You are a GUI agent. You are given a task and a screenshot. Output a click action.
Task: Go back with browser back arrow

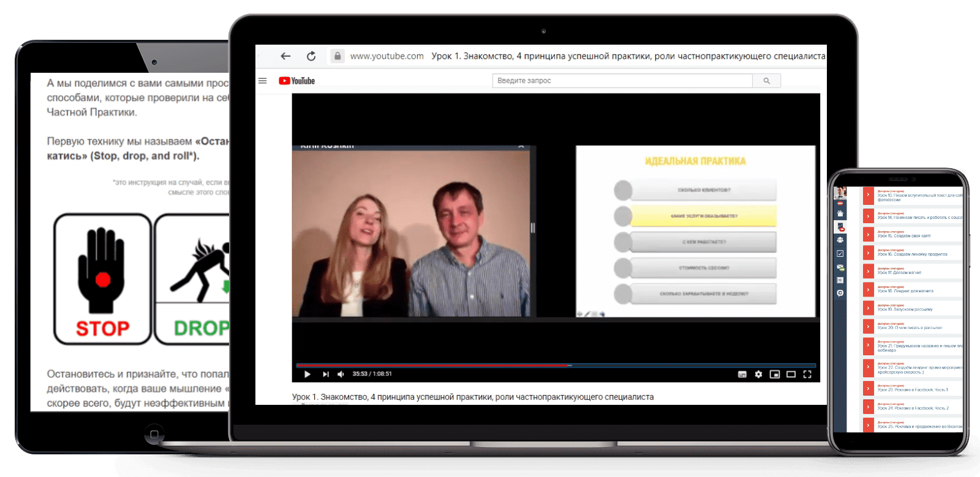pos(285,56)
